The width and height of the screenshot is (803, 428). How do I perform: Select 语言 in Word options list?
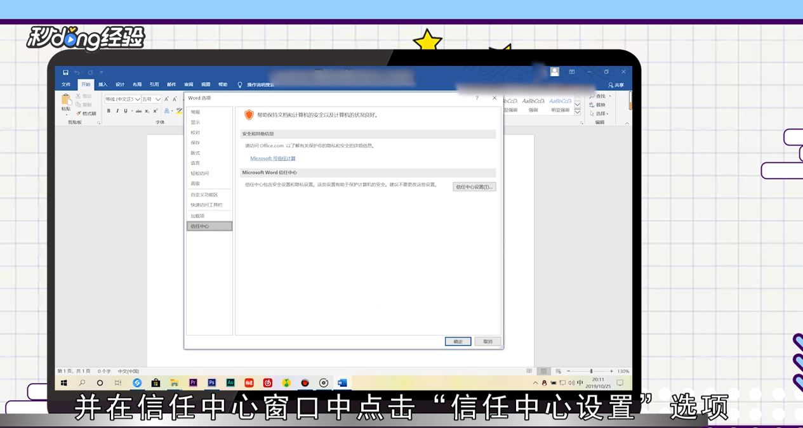[209, 163]
